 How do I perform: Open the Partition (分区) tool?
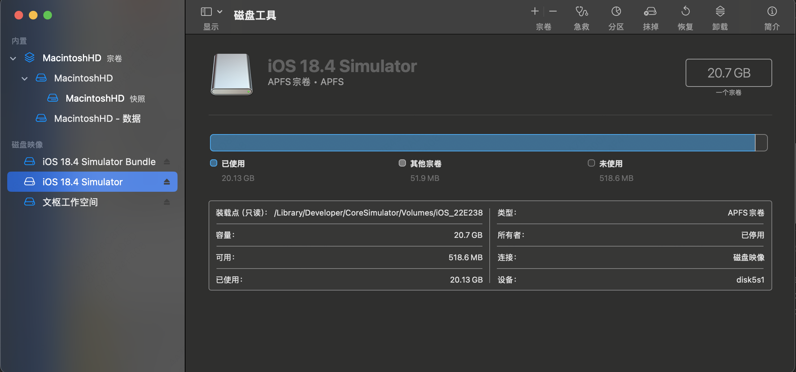pos(616,12)
